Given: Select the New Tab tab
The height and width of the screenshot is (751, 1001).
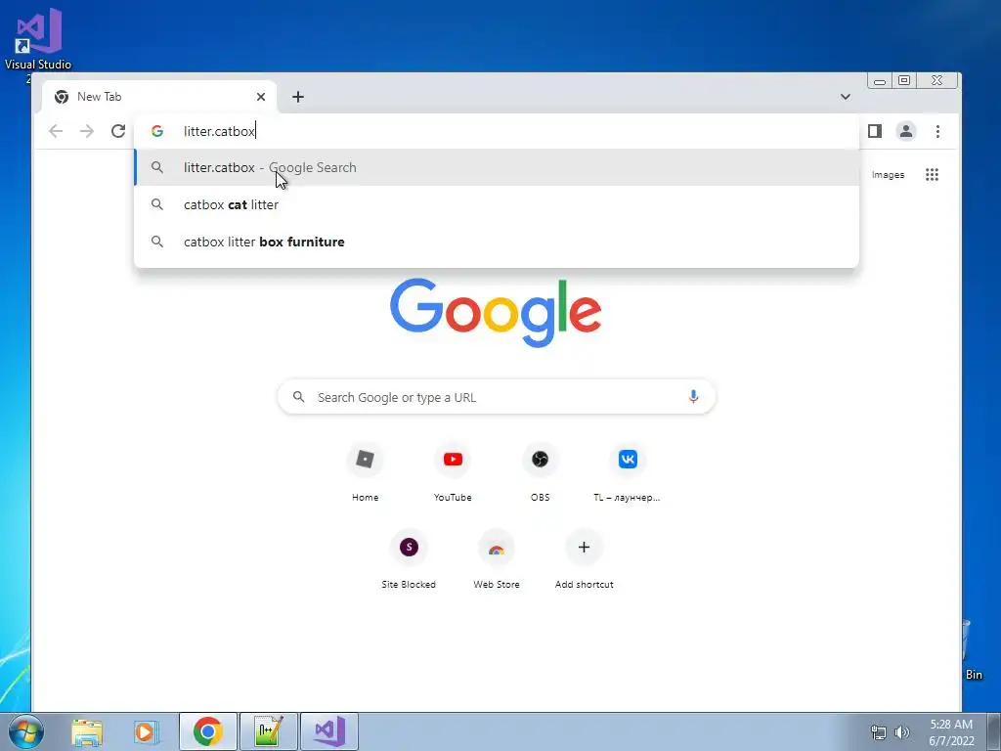Looking at the screenshot, I should (x=159, y=97).
